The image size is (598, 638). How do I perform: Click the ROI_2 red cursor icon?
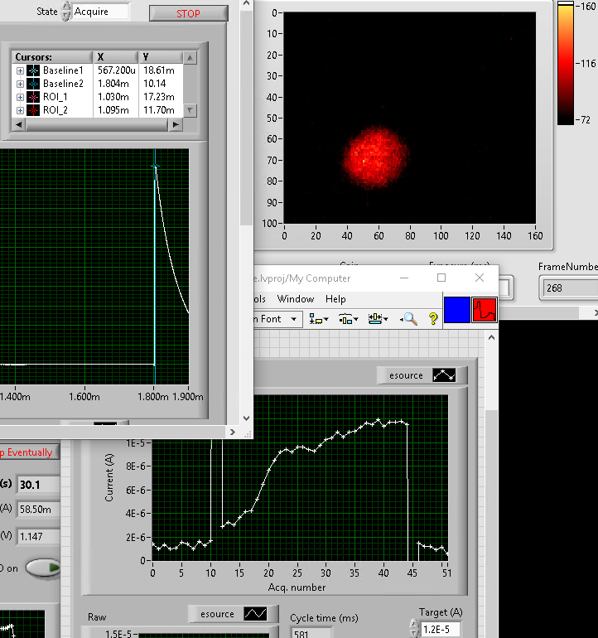(33, 110)
